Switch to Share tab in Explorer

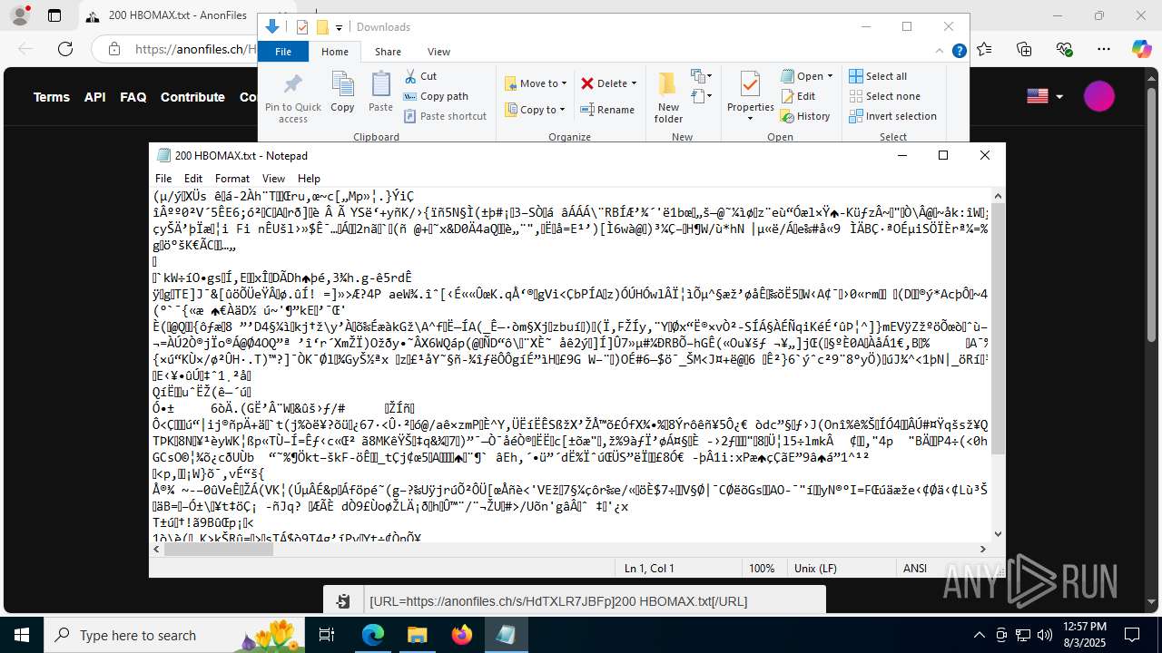click(x=388, y=52)
